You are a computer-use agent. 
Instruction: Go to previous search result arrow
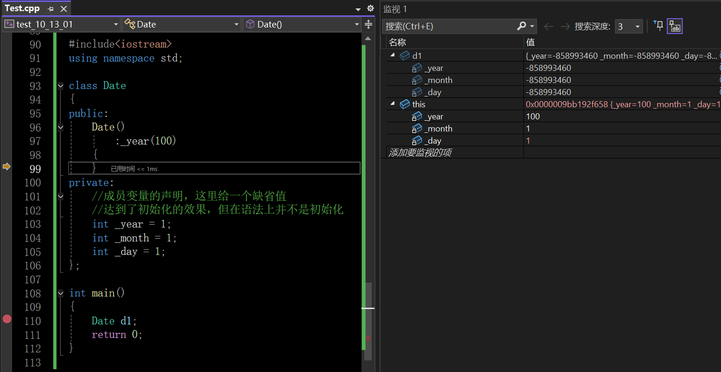click(549, 27)
